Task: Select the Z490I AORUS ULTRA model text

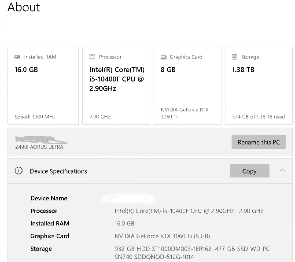Action: coord(39,147)
